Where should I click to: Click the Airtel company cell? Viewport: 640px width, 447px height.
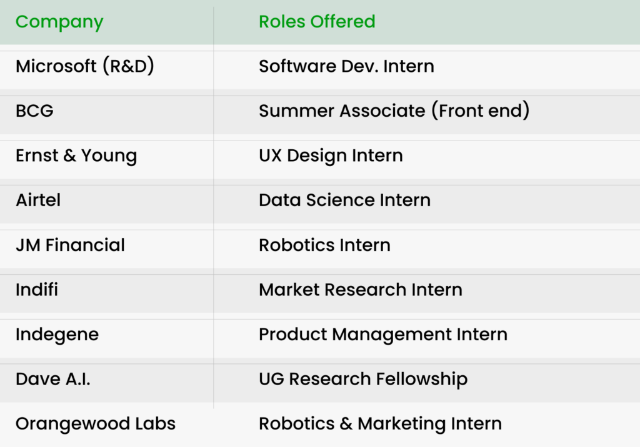point(38,200)
